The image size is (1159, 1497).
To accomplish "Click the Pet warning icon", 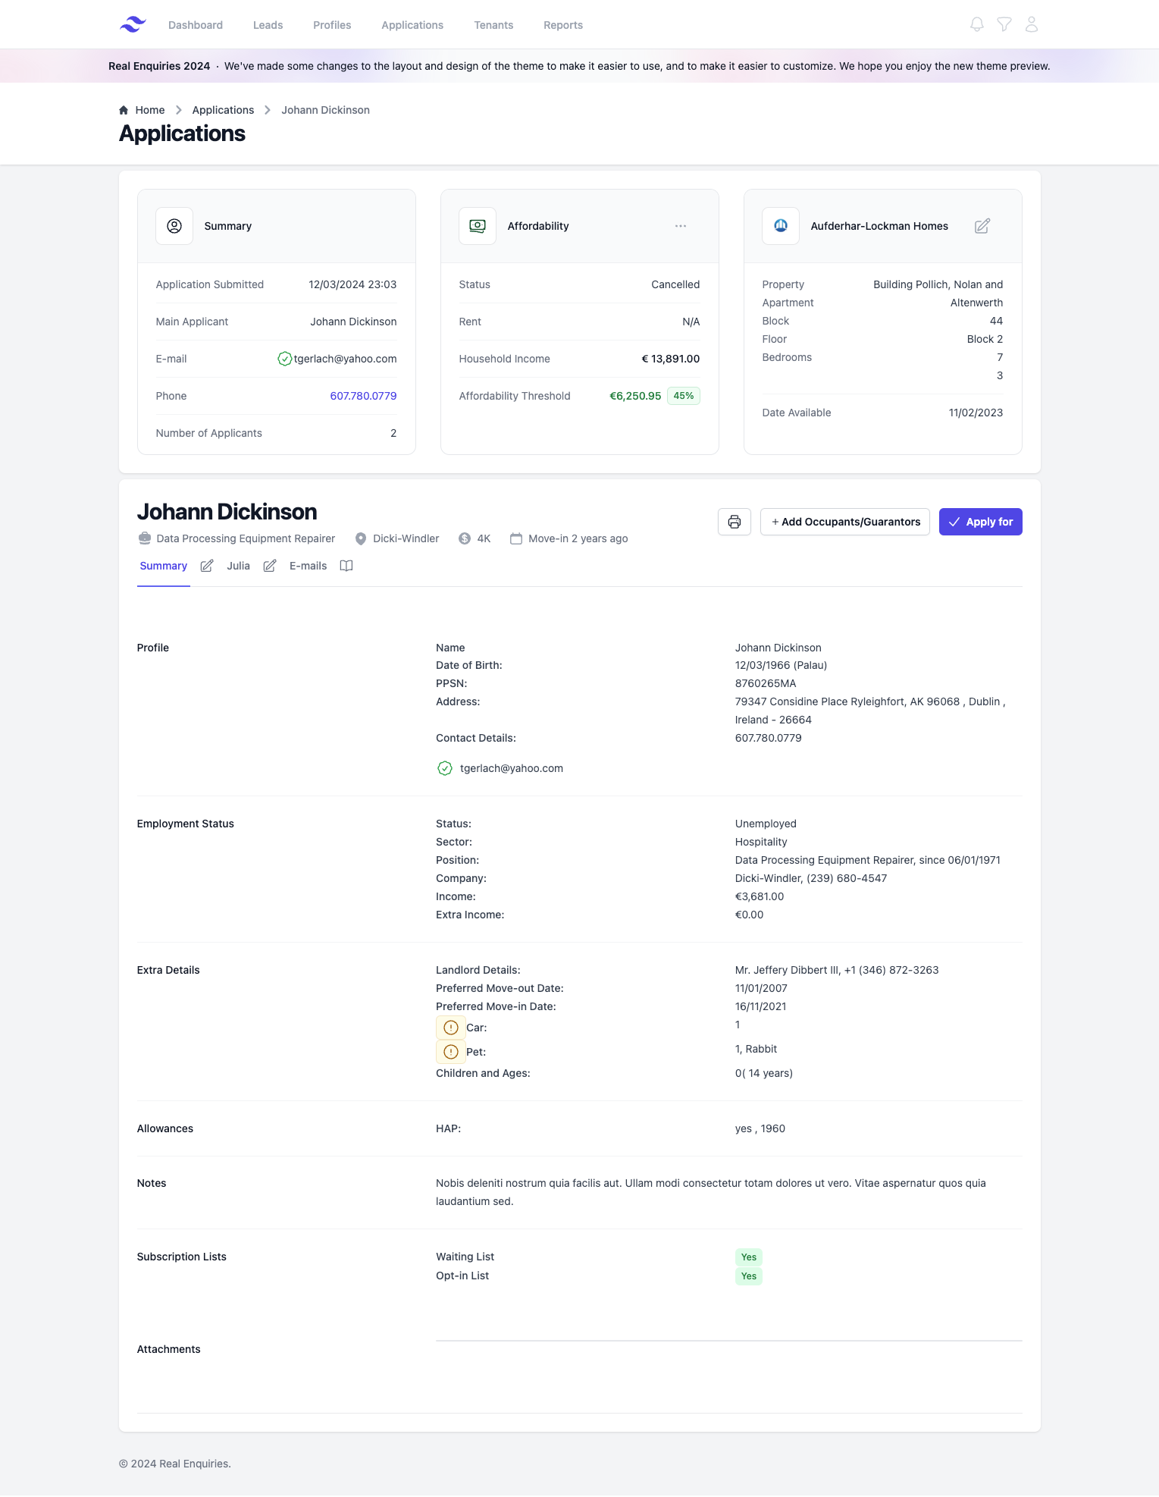I will click(x=451, y=1052).
